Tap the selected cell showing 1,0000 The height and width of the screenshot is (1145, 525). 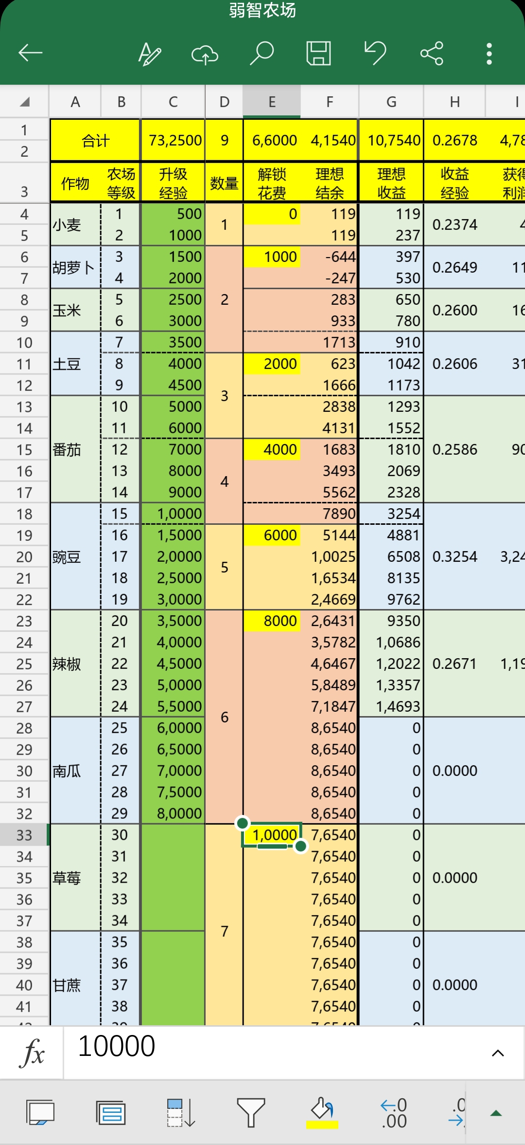272,835
